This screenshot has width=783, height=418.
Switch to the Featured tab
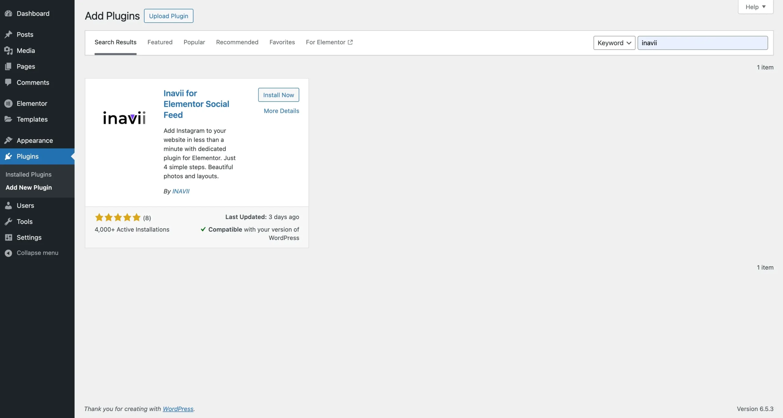160,42
